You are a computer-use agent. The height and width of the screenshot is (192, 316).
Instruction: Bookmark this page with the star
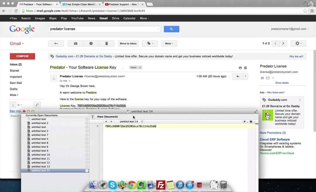[305, 11]
